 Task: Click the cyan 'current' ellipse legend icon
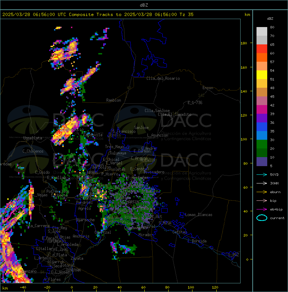(x=262, y=218)
